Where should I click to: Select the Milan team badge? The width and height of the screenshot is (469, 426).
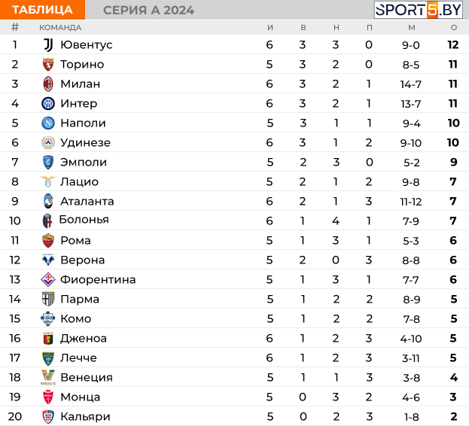(48, 84)
